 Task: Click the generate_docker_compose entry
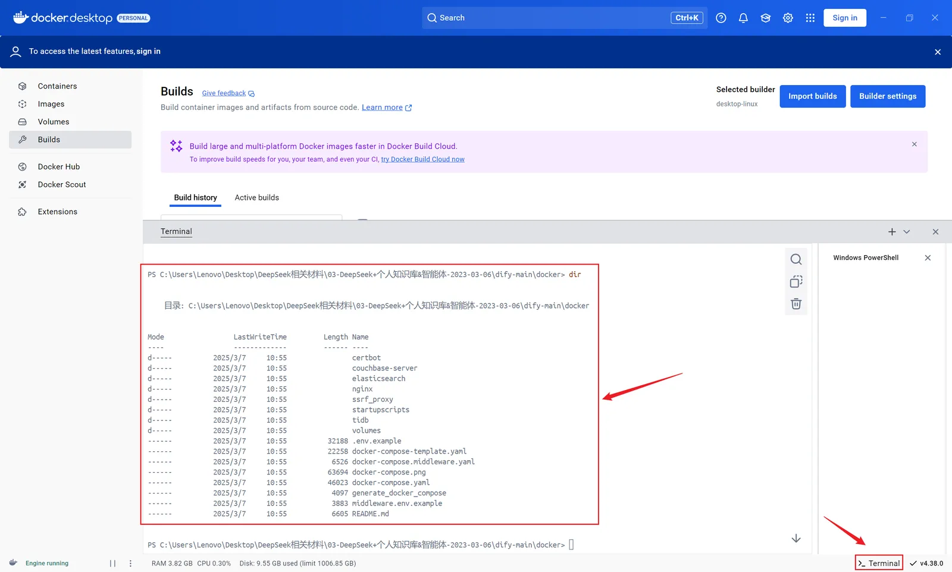(399, 494)
